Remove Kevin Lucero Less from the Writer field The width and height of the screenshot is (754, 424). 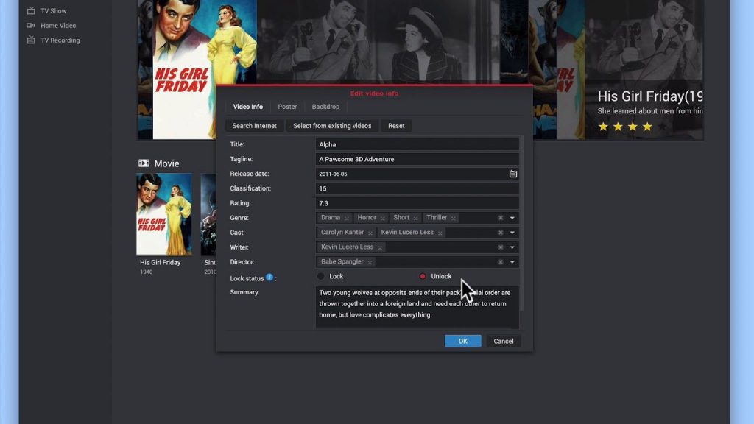point(380,247)
